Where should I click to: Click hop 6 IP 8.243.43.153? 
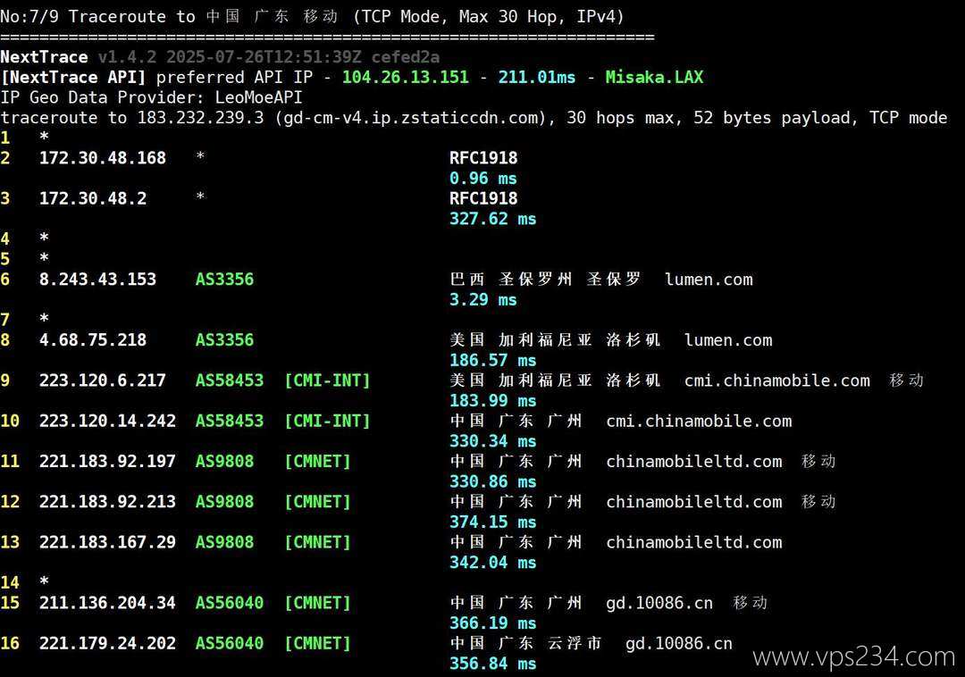coord(97,280)
